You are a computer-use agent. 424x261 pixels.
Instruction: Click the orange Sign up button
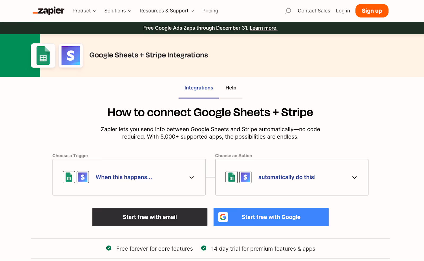coord(372,11)
